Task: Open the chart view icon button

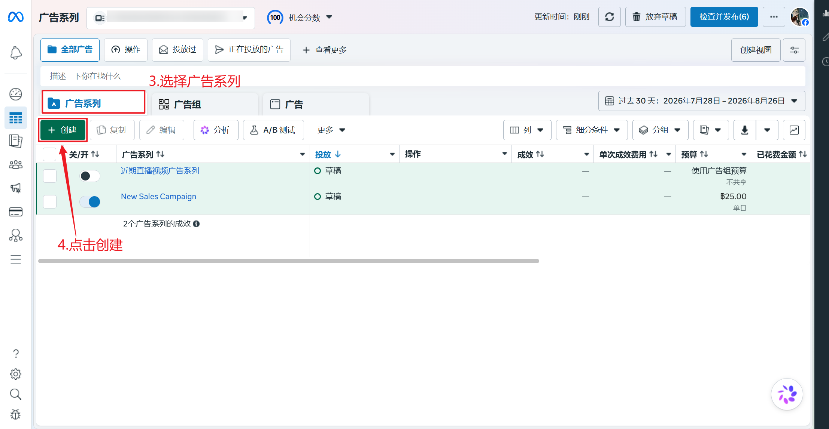Action: coord(794,130)
